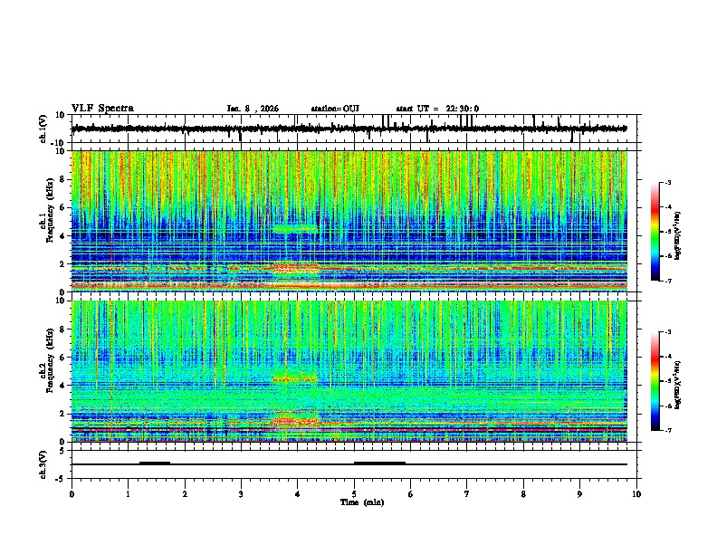The width and height of the screenshot is (717, 554).
Task: Click the '-3' tick on ch.2 color bar
Action: pyautogui.click(x=667, y=332)
